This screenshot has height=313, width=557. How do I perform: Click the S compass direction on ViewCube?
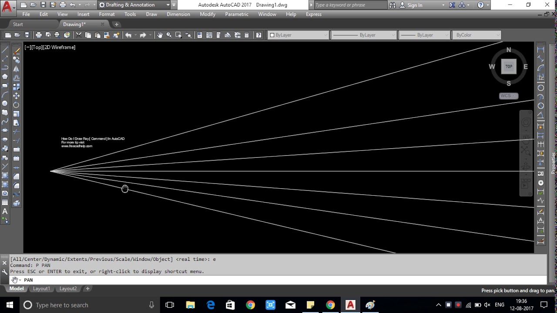tap(509, 83)
